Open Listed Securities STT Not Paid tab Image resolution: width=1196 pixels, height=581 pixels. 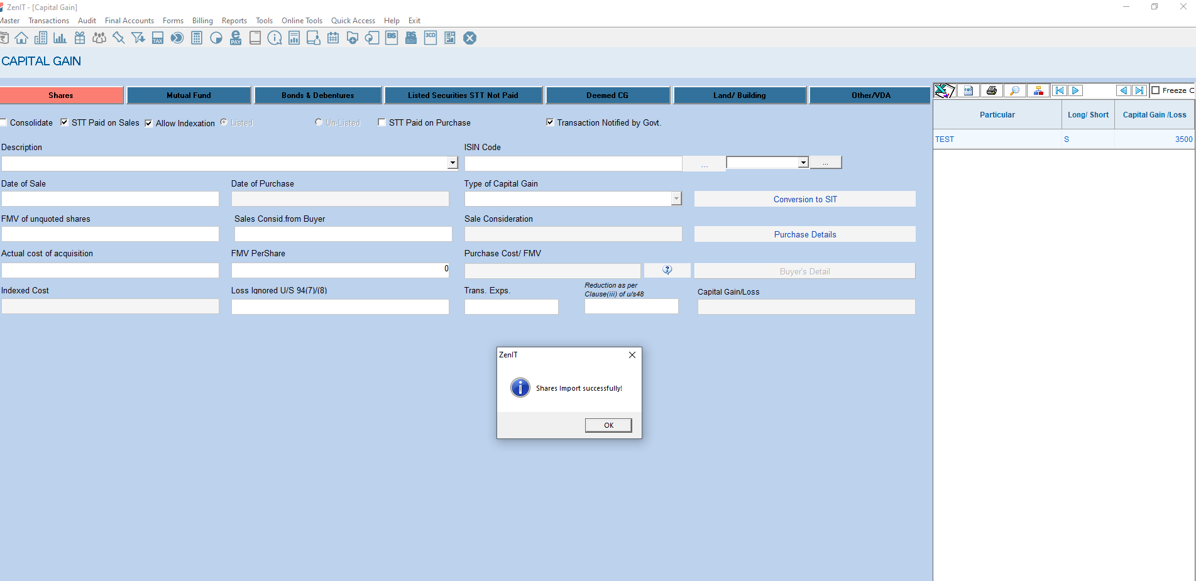(463, 95)
